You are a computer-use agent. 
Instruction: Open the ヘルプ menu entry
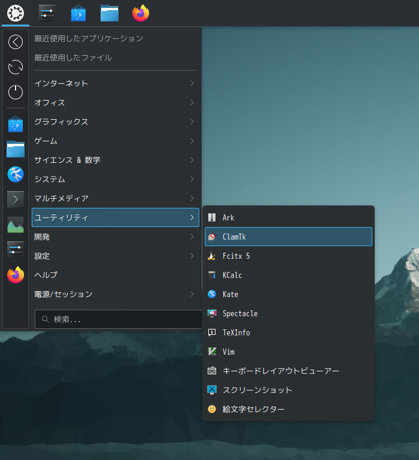pos(116,275)
